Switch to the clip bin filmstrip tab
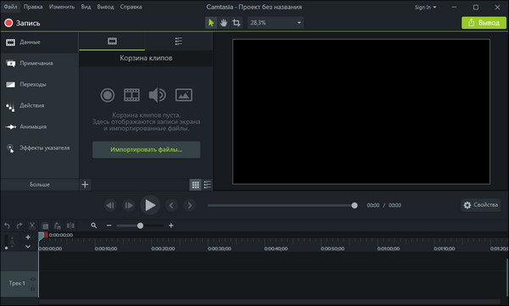The height and width of the screenshot is (306, 509). [112, 42]
